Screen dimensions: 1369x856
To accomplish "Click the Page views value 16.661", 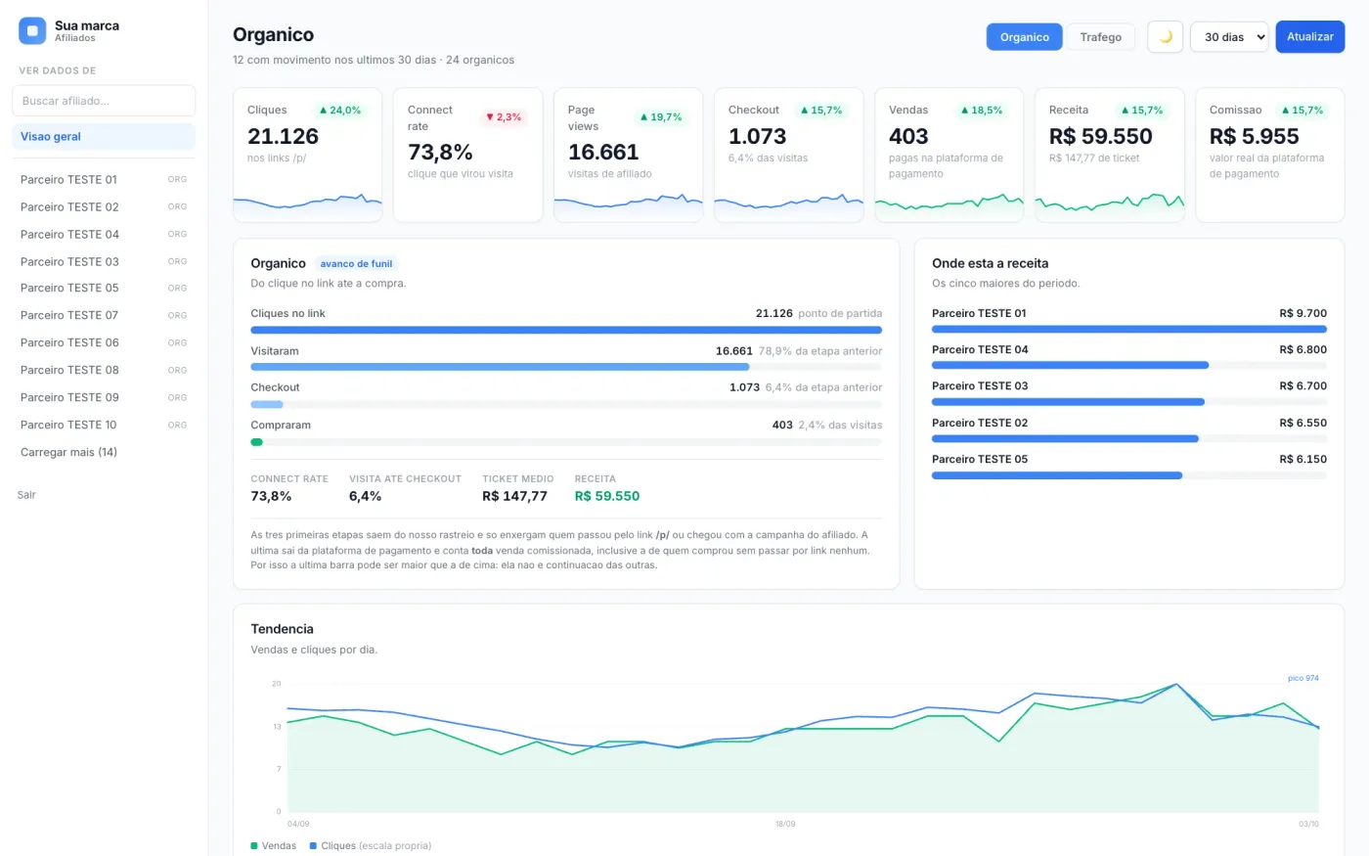I will [603, 153].
